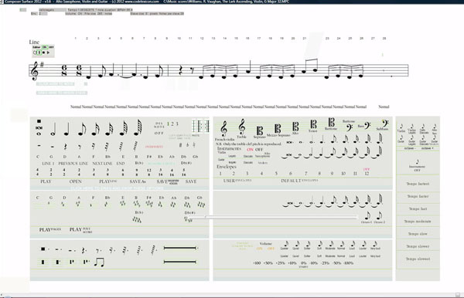Choose the 12/8 time signature

point(148,172)
